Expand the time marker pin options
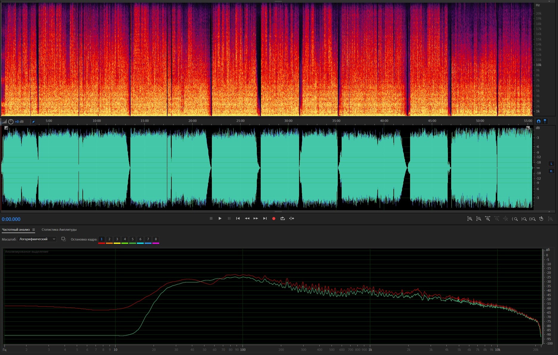Screen dimensions: 558x355 (x=545, y=121)
